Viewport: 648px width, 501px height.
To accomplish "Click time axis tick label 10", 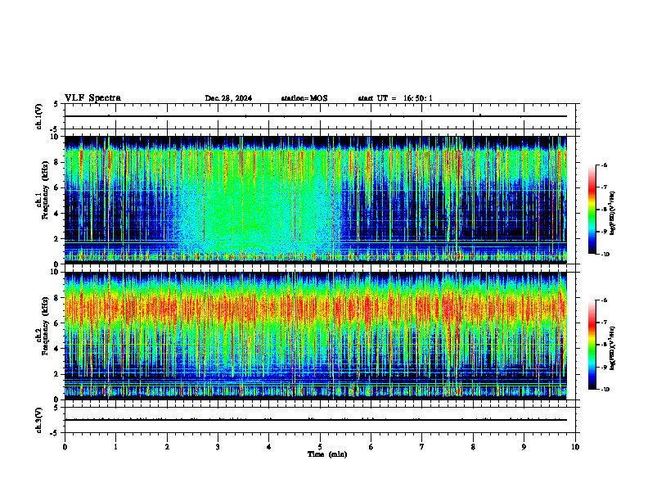I will tap(575, 447).
